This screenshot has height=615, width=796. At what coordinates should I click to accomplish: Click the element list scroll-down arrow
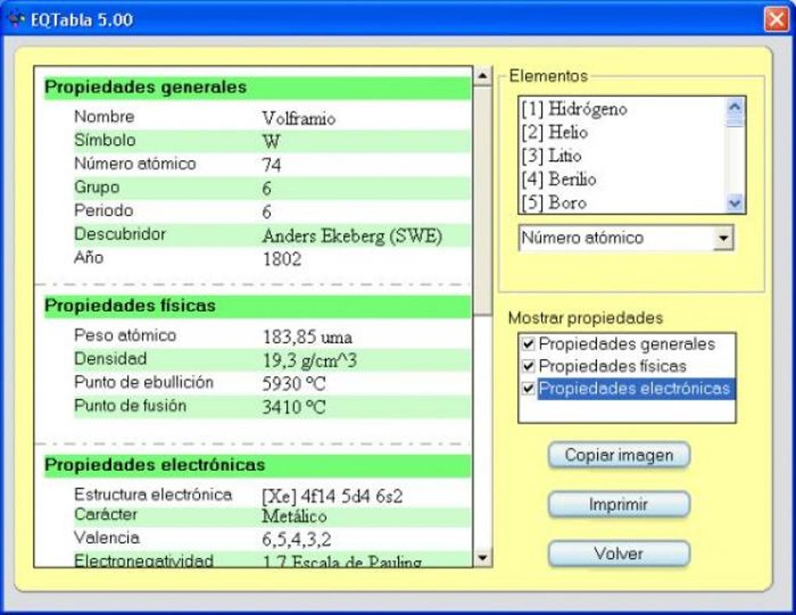point(734,203)
